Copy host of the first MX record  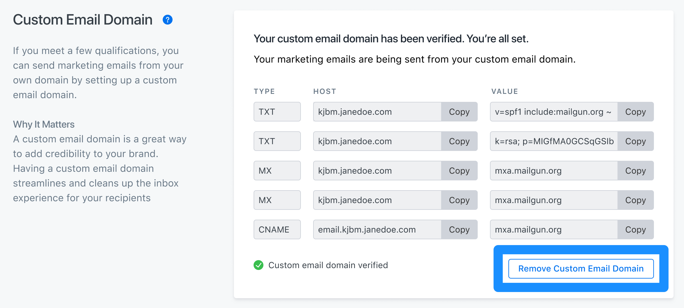(459, 171)
